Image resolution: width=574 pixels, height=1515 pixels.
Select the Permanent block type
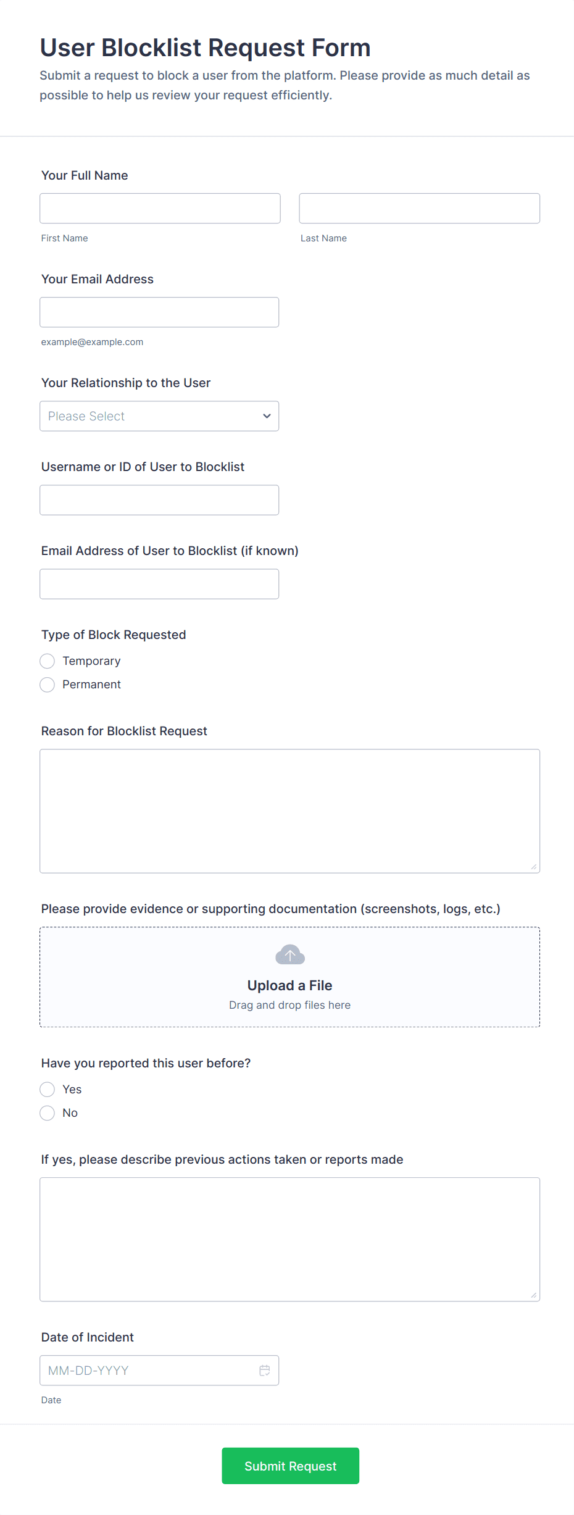point(48,685)
